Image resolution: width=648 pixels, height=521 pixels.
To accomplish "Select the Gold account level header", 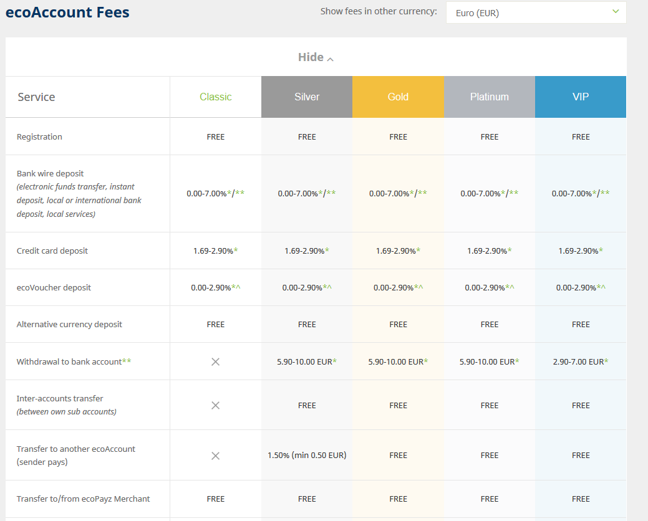I will tap(398, 97).
